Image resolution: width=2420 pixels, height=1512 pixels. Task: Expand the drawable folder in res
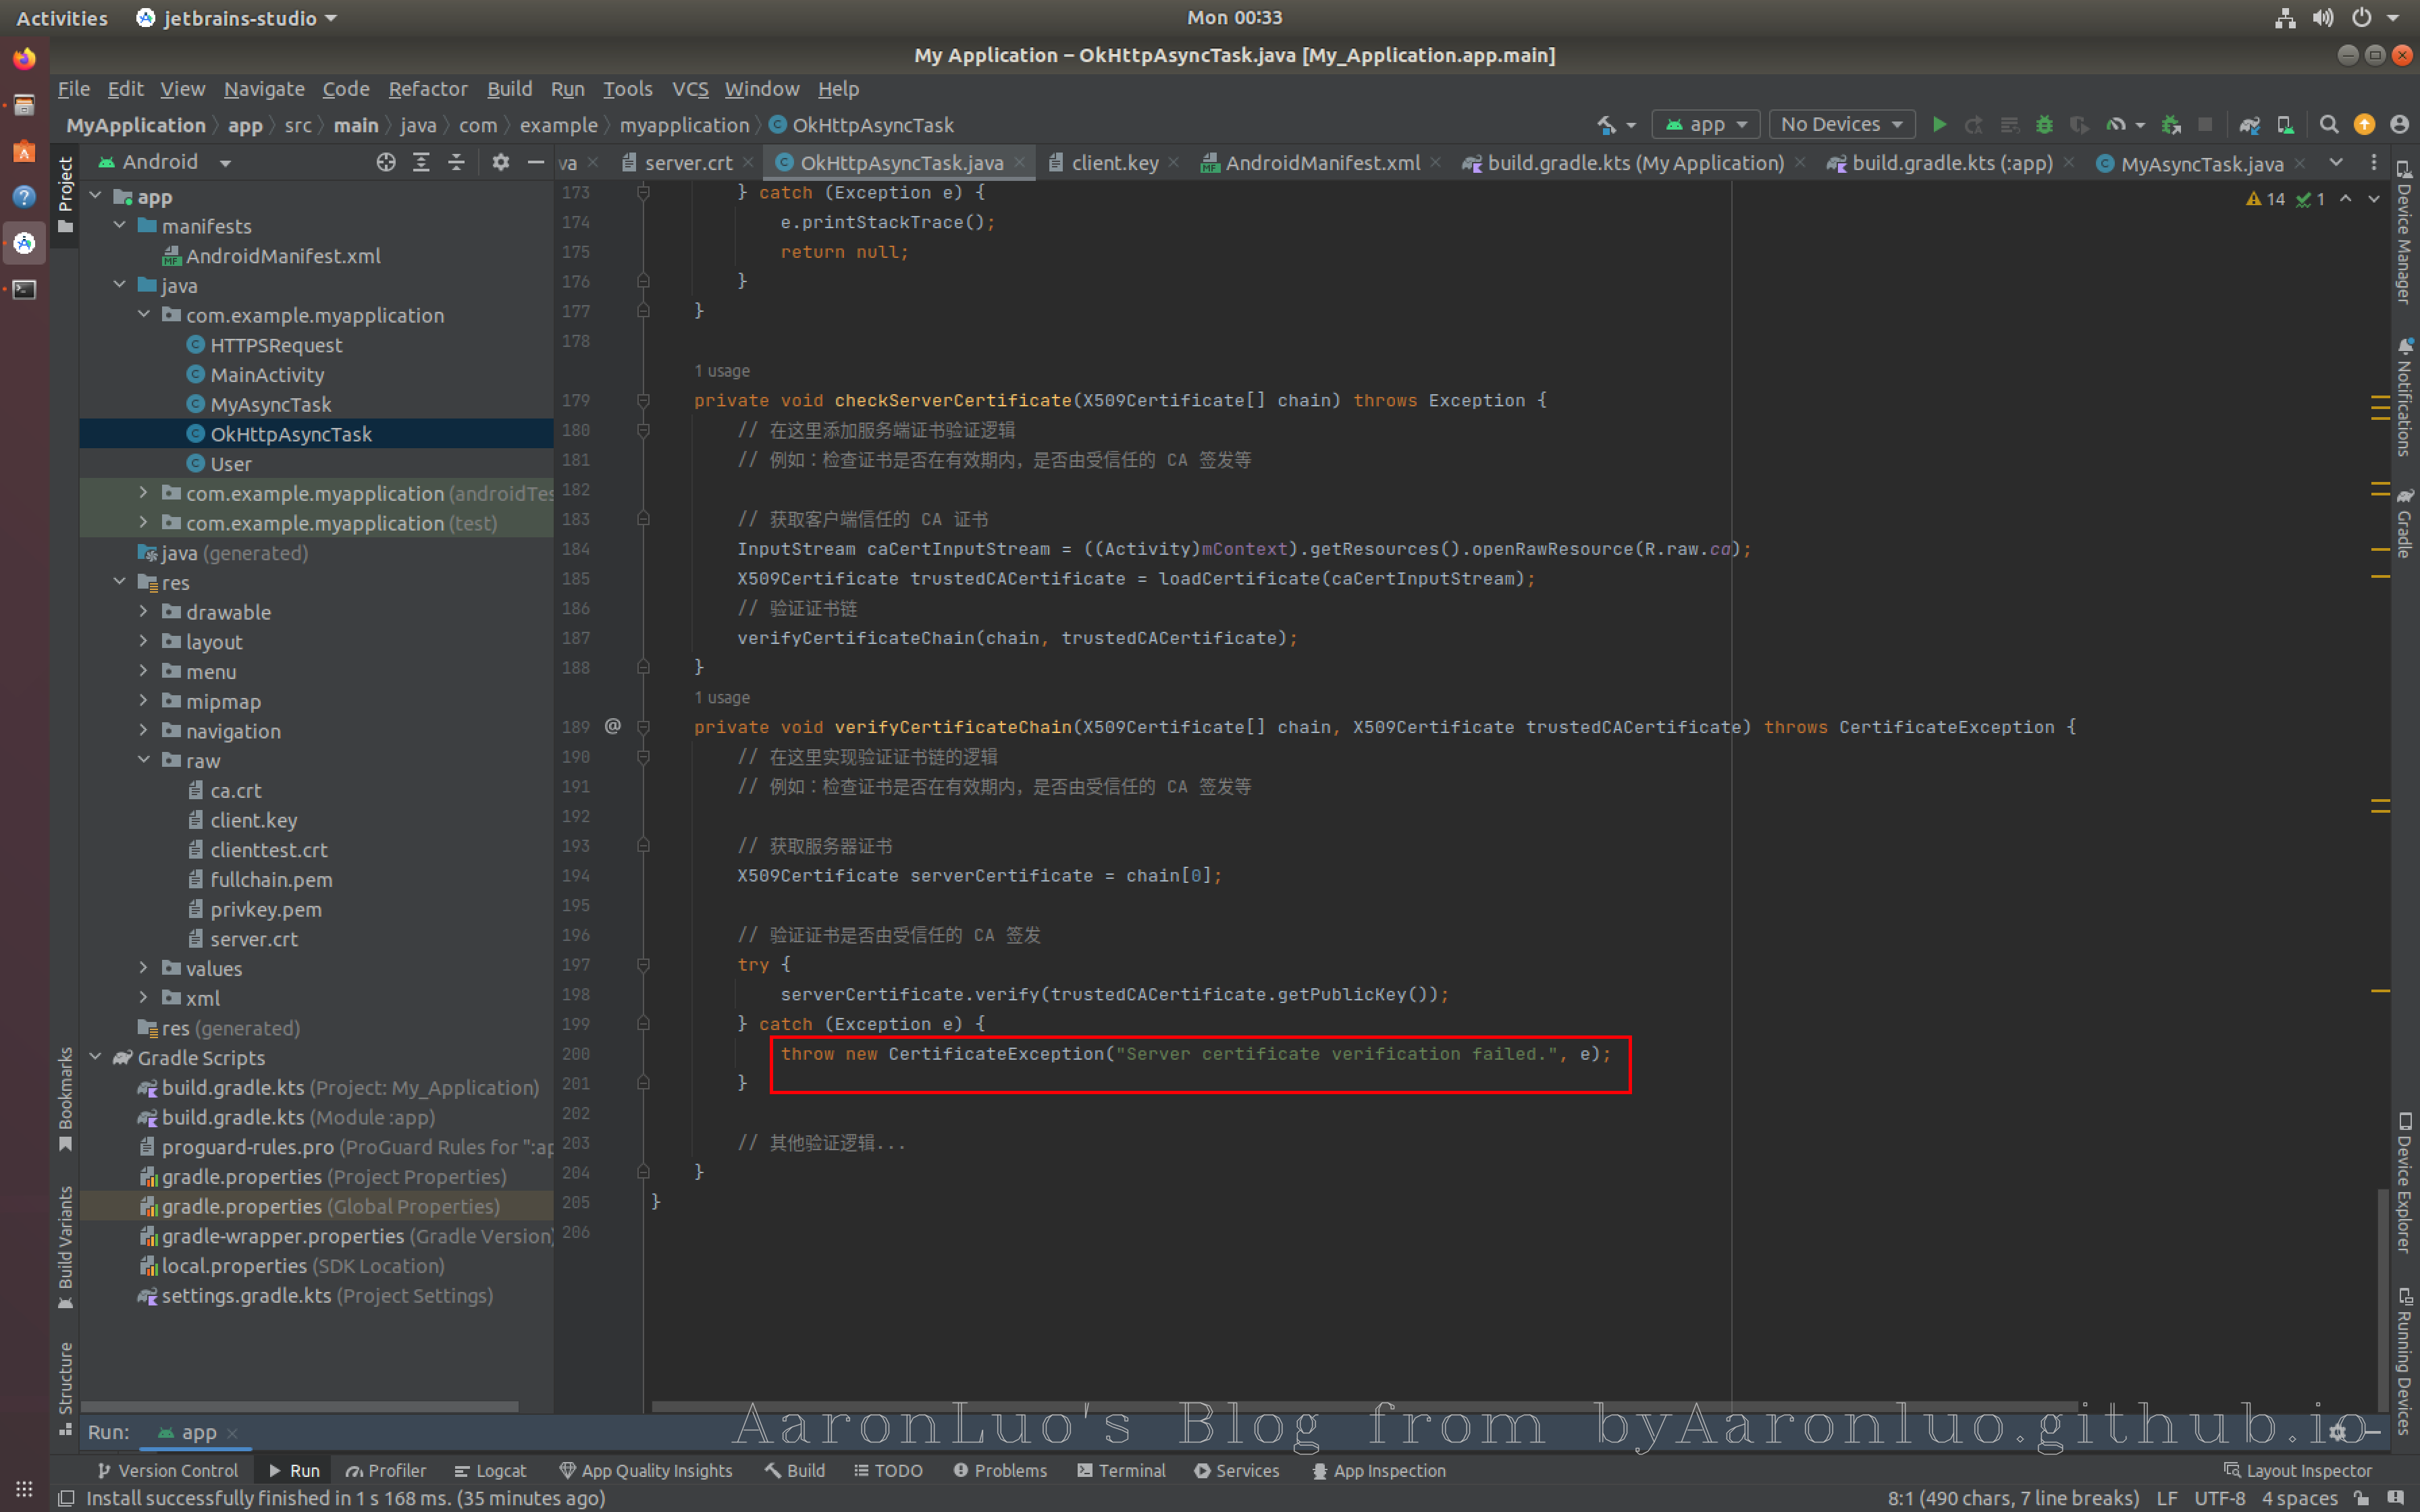143,612
